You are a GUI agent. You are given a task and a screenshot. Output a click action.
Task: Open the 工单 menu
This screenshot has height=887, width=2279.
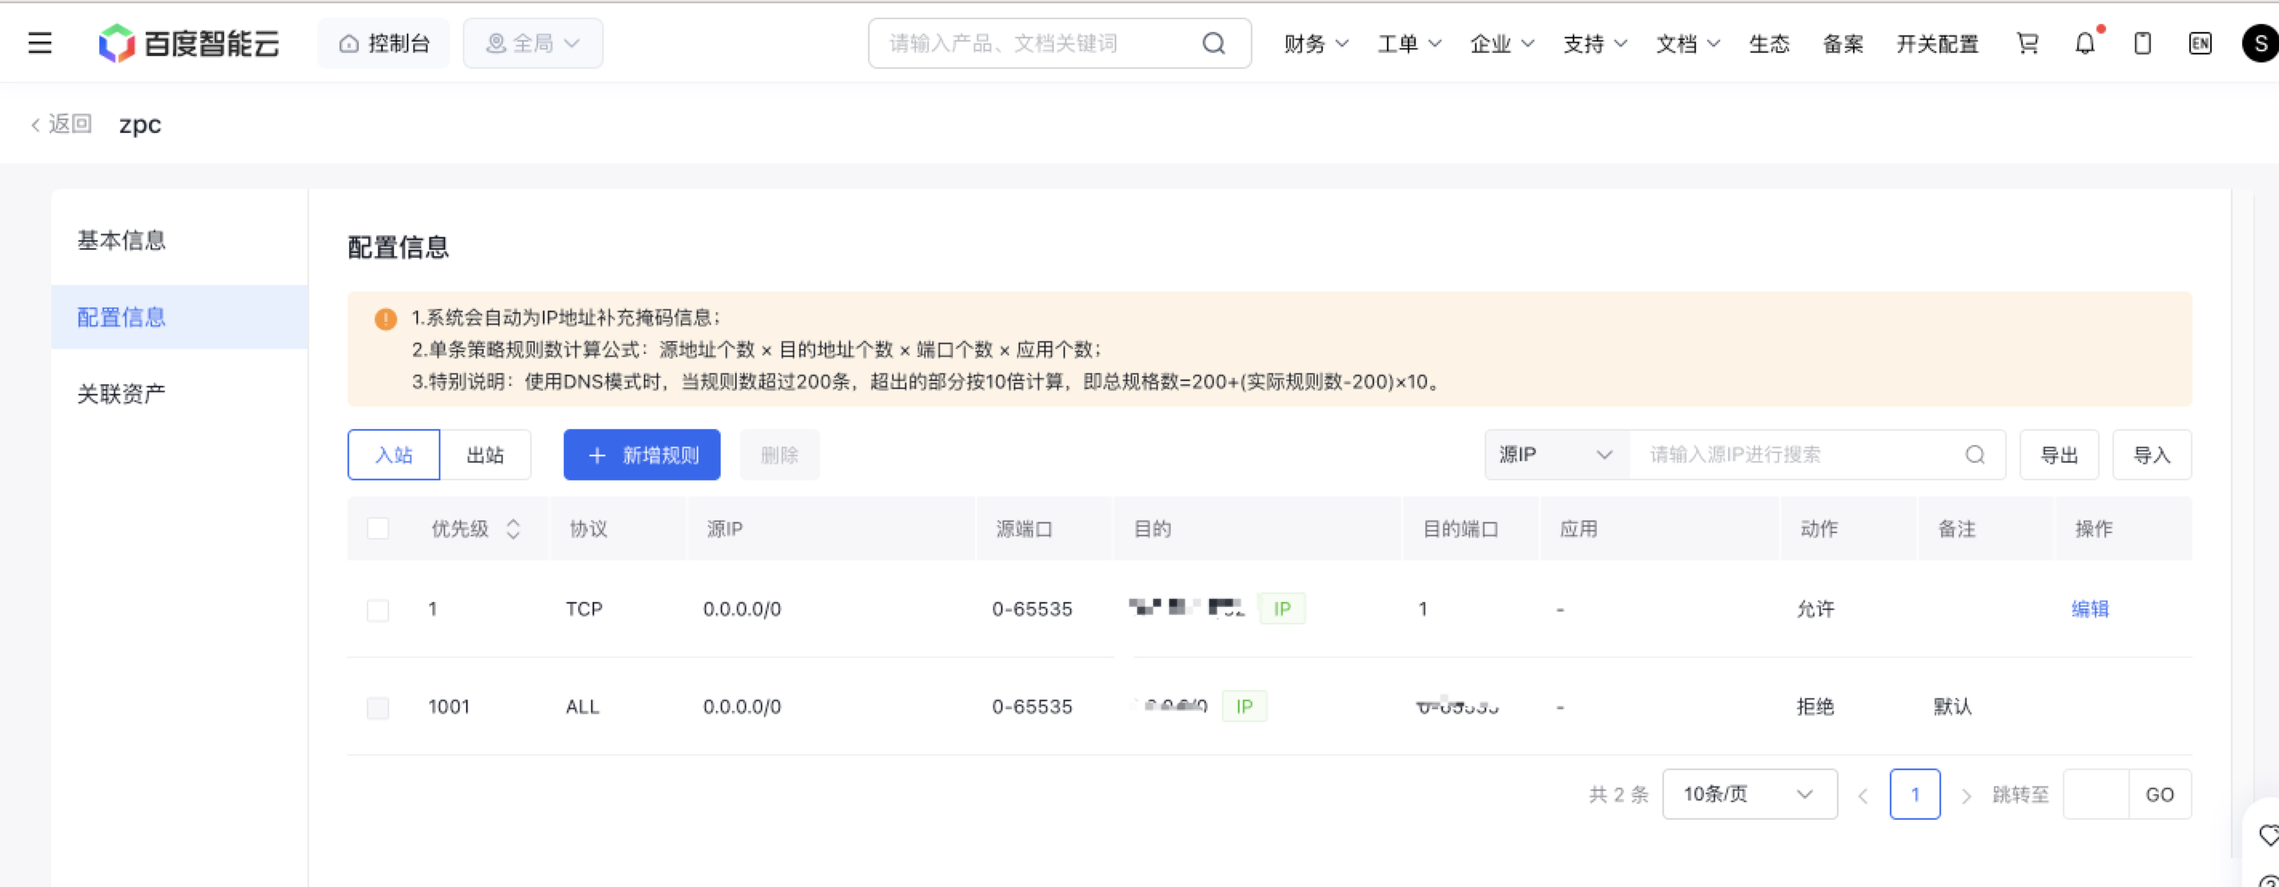click(x=1409, y=43)
